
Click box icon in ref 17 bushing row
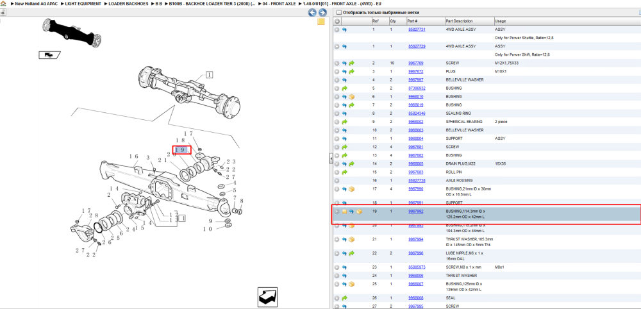[x=351, y=189]
